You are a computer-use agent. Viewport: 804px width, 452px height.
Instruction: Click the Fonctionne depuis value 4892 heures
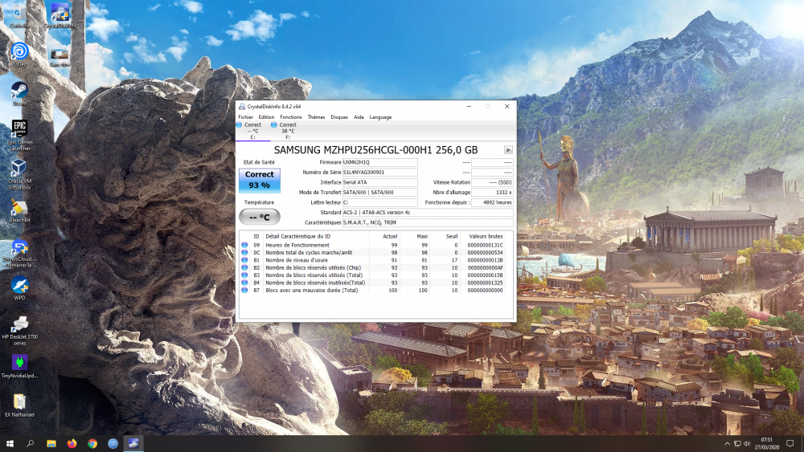(x=492, y=202)
